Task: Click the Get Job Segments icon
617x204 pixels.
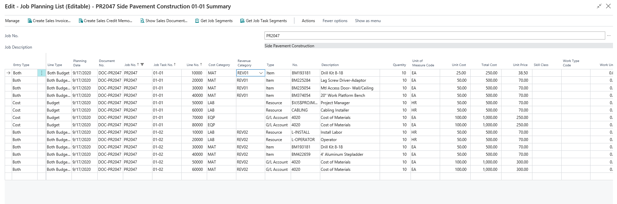Action: (x=197, y=21)
